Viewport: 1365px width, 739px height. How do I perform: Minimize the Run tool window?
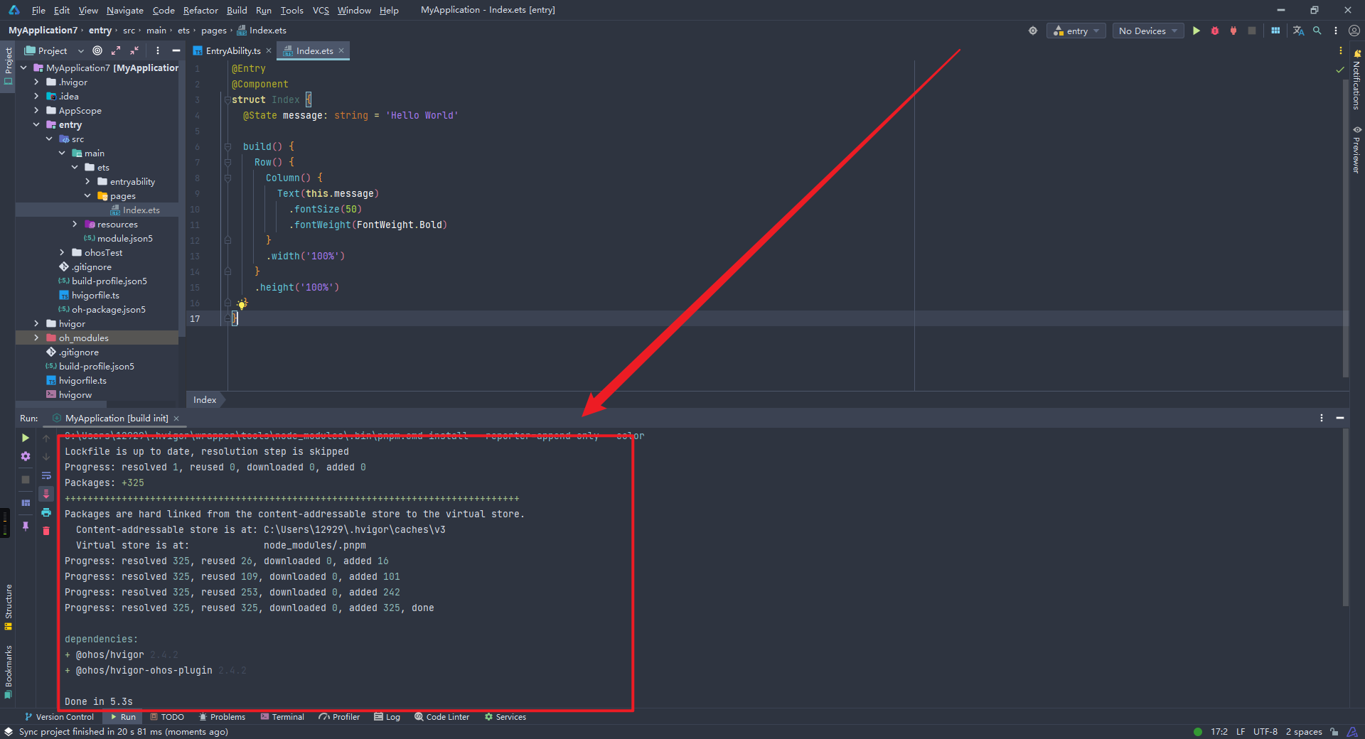[x=1340, y=418]
